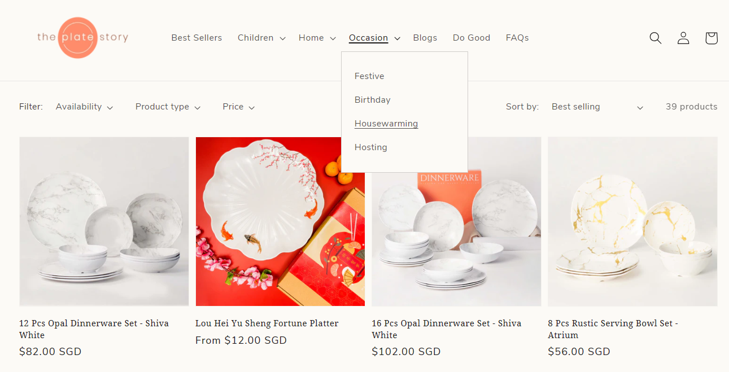Select Festive from Occasion menu
729x372 pixels.
369,76
